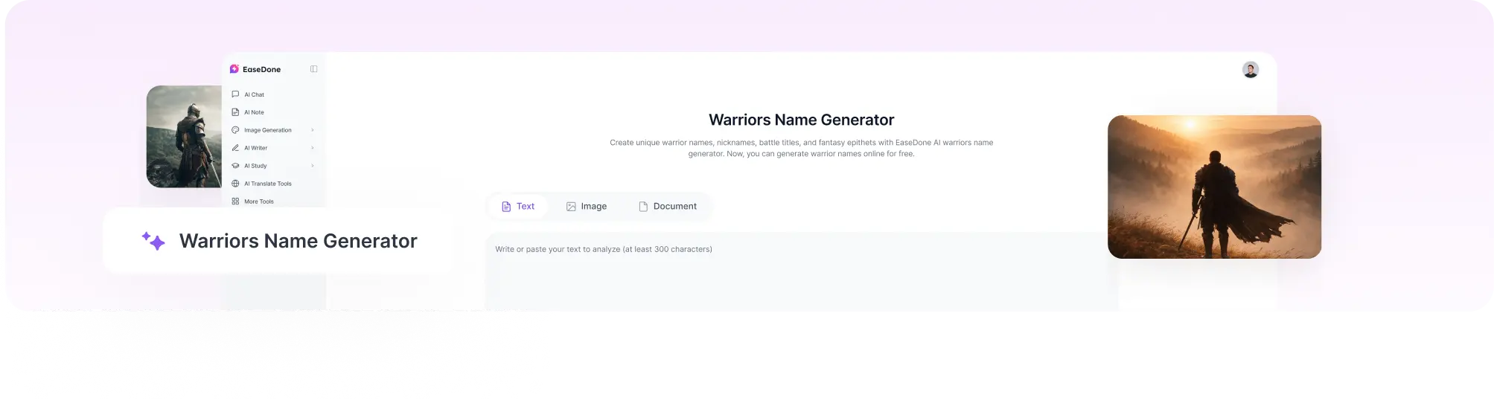The image size is (1494, 400).
Task: Select the Image Generation sidebar label
Action: 268,130
